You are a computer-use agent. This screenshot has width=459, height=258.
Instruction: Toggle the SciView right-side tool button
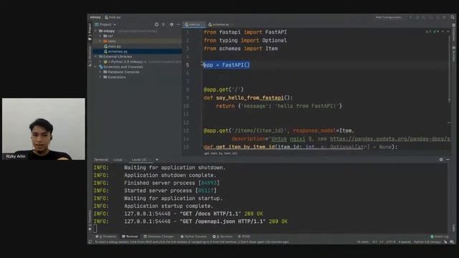tap(454, 54)
